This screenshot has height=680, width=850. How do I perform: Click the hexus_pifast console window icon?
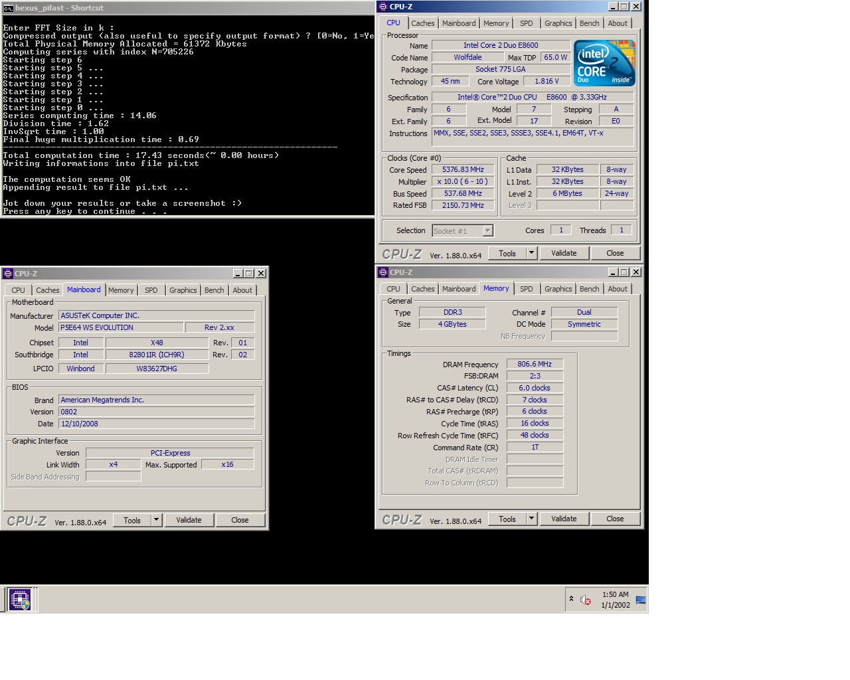pos(8,8)
